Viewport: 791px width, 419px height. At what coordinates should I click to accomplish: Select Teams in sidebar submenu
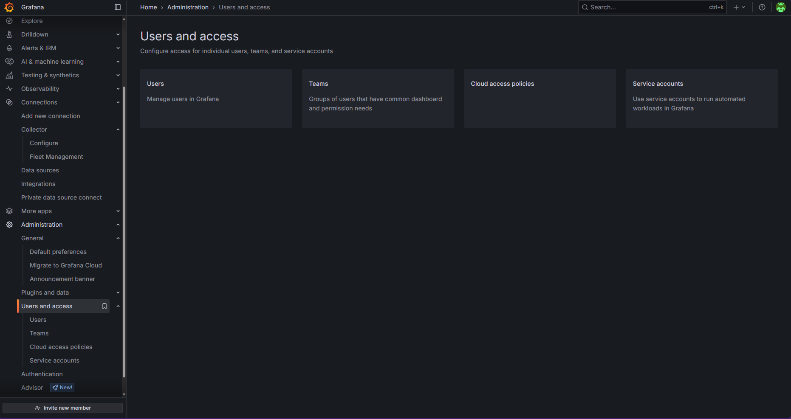click(39, 333)
